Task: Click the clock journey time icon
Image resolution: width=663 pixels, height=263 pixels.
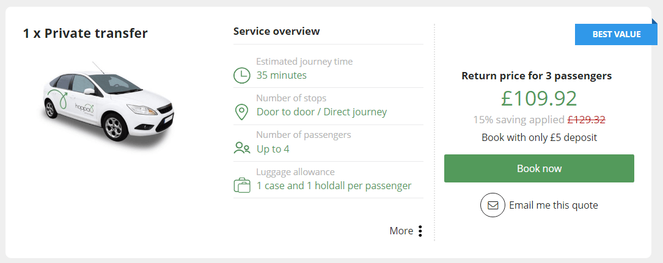Action: click(x=242, y=76)
